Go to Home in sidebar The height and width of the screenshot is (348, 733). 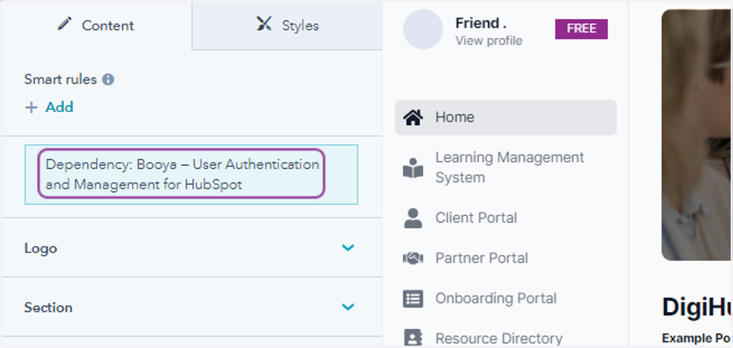click(x=506, y=117)
